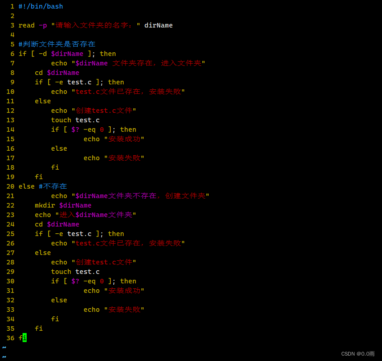This screenshot has height=361, width=382.
Task: Click '$?' on line 14
Action: (75, 130)
